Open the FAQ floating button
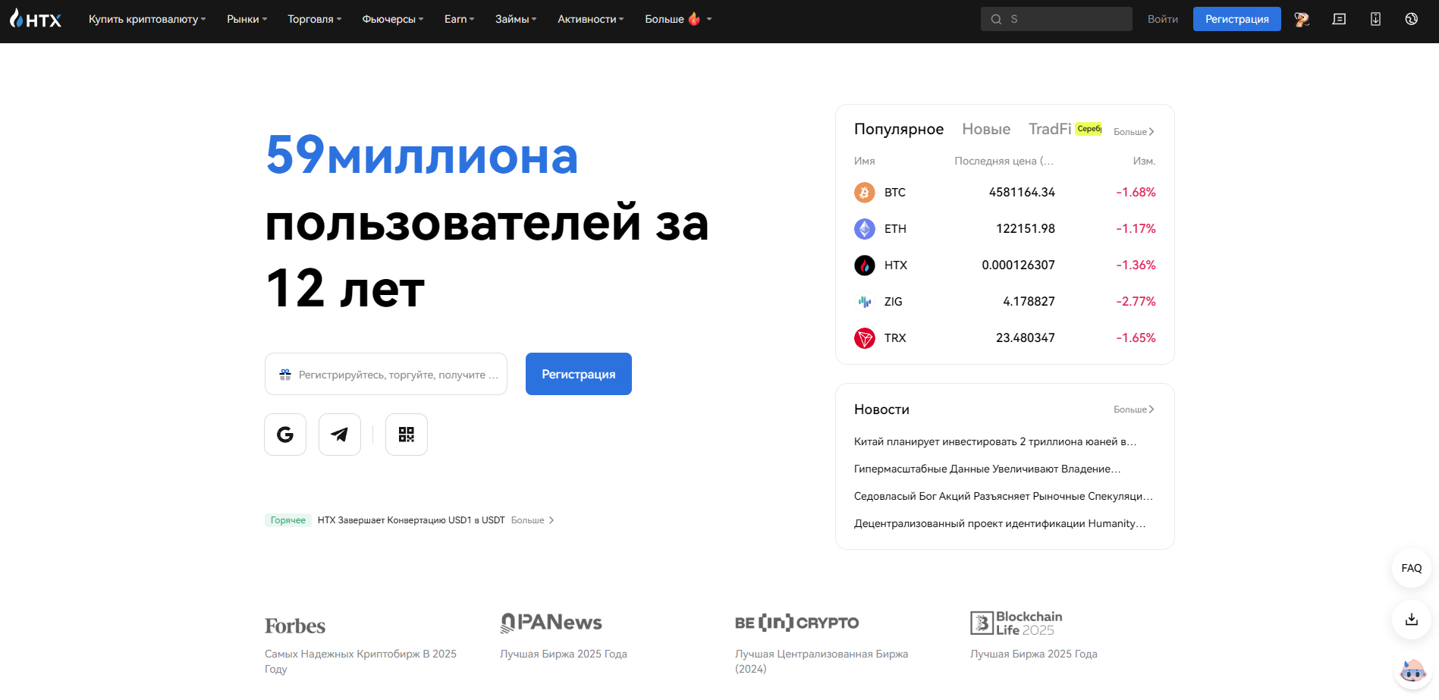 [x=1412, y=568]
